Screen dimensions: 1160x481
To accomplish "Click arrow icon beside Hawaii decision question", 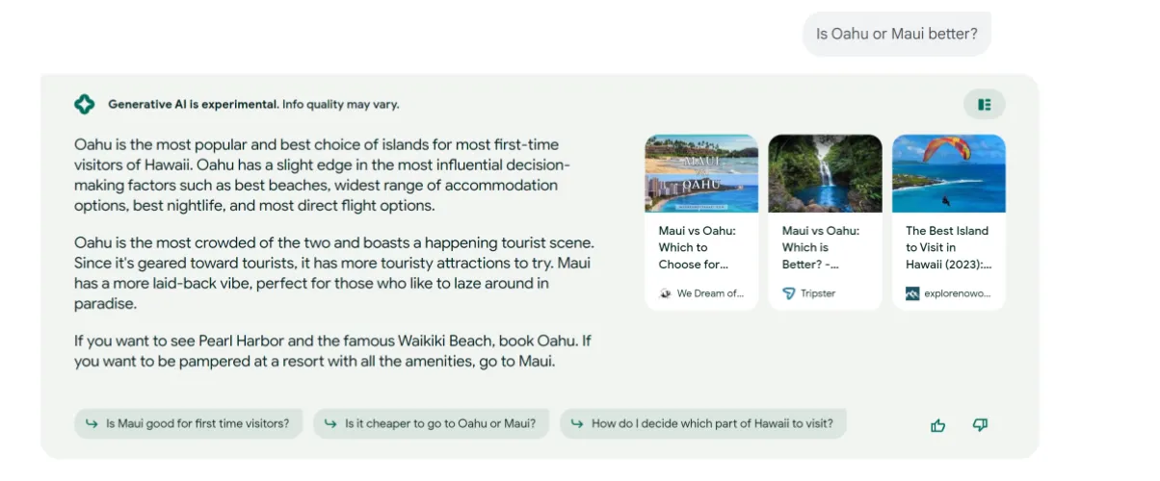I will (x=577, y=423).
